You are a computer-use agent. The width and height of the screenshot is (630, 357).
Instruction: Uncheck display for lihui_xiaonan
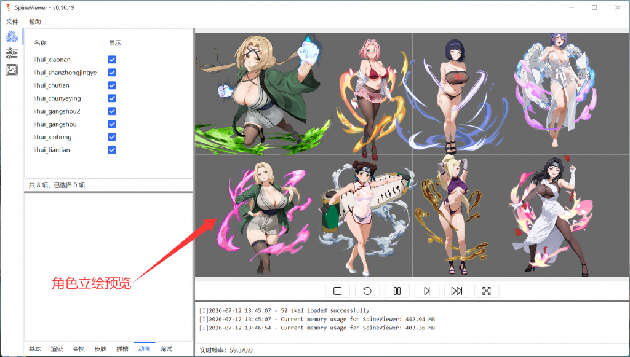pos(112,60)
